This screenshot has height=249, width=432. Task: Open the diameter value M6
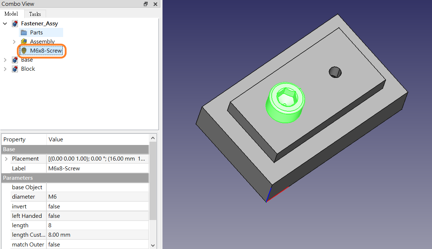tap(98, 197)
